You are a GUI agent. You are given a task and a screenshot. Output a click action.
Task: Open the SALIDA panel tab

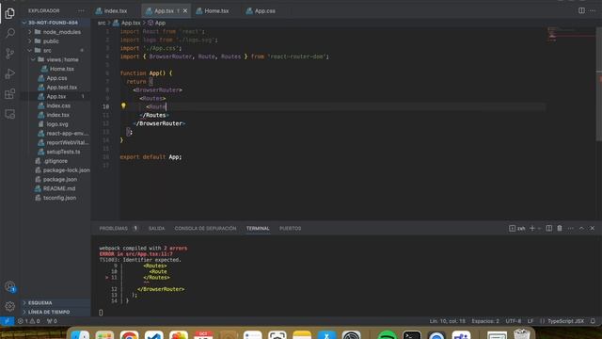[156, 228]
